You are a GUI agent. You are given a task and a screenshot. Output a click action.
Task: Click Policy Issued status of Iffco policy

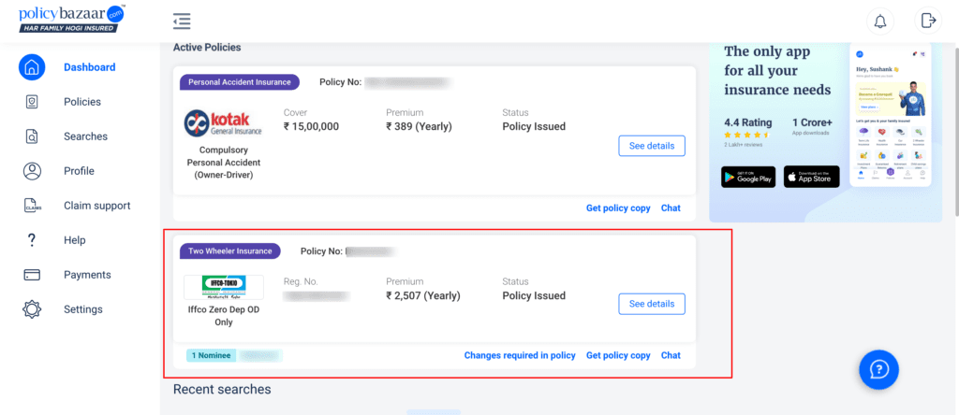click(534, 295)
